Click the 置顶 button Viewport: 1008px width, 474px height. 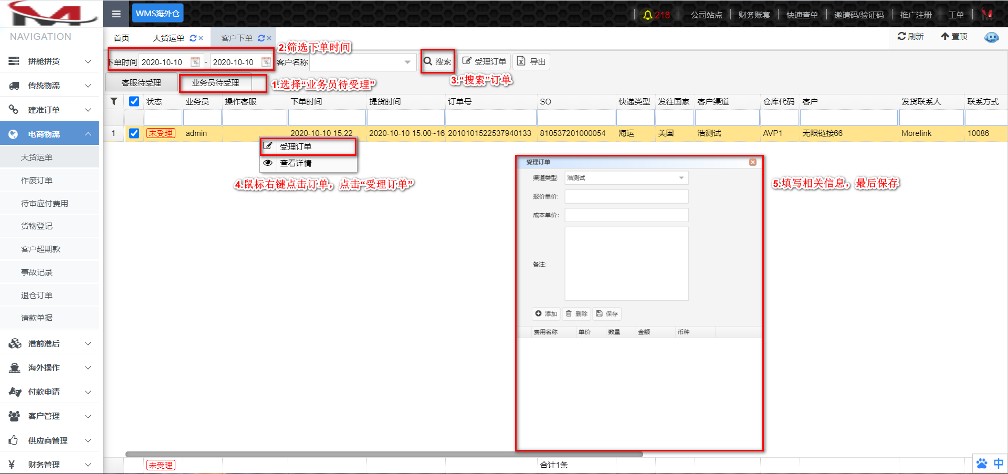click(x=954, y=37)
